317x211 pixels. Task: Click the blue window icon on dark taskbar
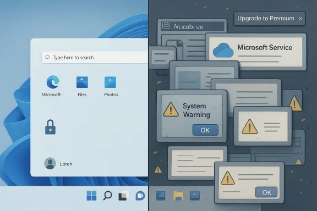pyautogui.click(x=161, y=196)
